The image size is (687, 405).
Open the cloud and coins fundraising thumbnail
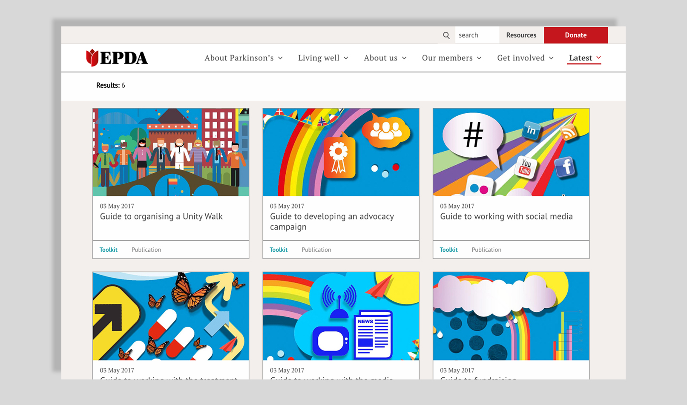coord(511,316)
